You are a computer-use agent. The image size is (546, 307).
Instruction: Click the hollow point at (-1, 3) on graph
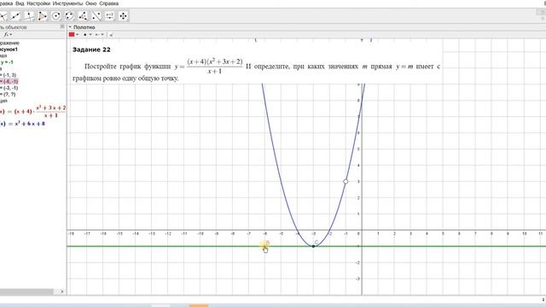(346, 182)
